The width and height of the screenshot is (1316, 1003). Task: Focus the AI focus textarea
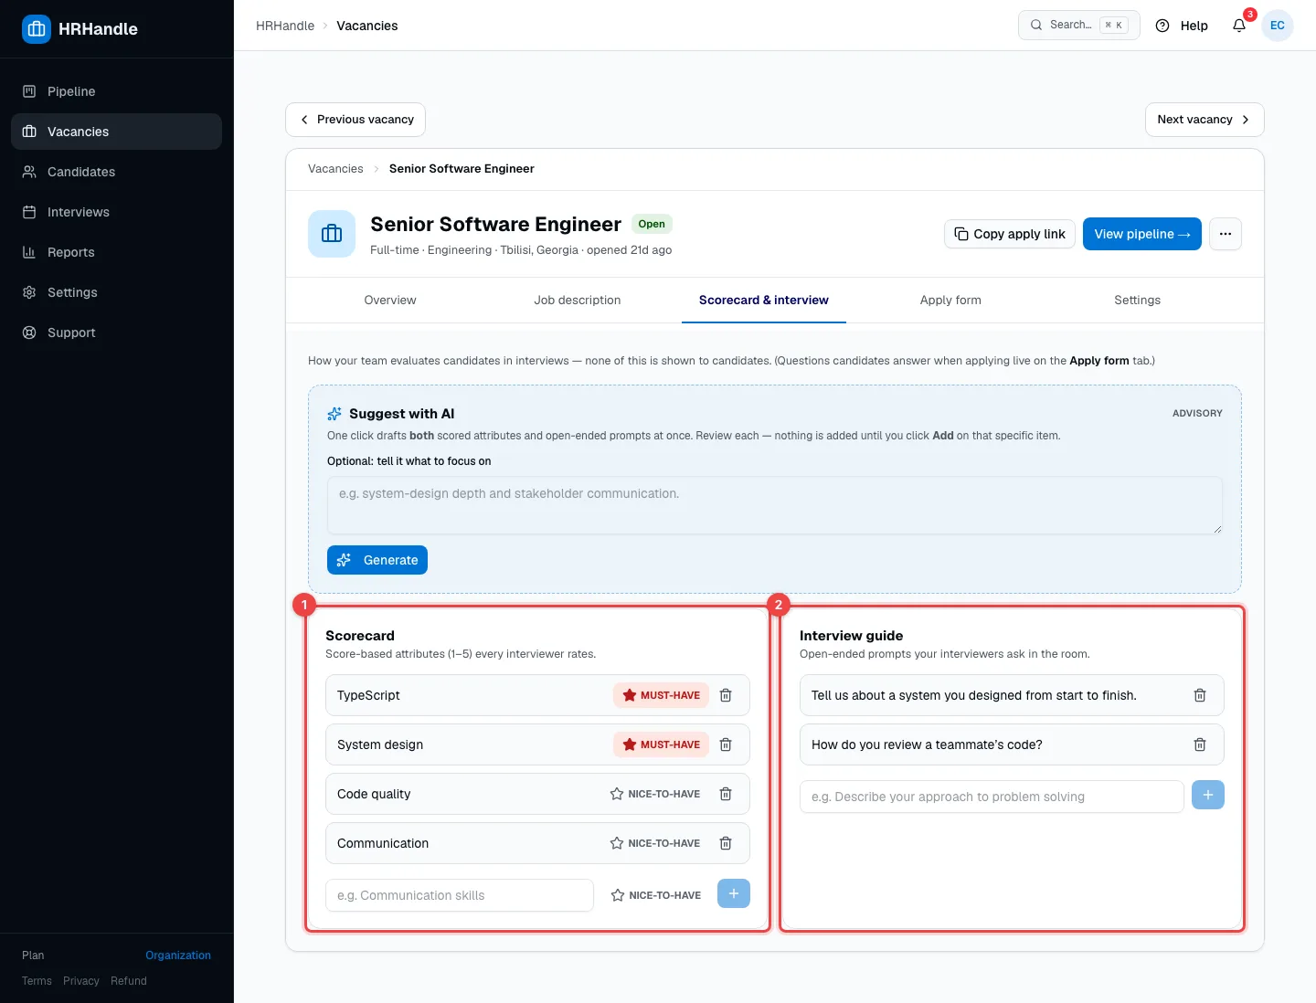coord(775,505)
